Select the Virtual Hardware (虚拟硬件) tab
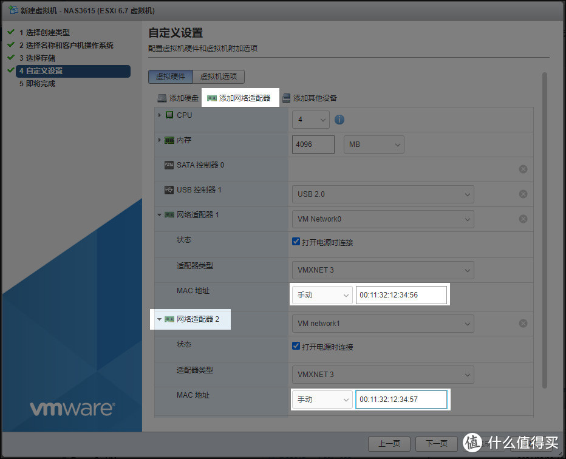Viewport: 566px width, 459px height. [171, 76]
